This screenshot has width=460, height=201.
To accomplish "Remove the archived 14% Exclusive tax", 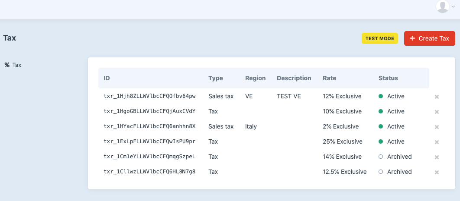I will (437, 157).
